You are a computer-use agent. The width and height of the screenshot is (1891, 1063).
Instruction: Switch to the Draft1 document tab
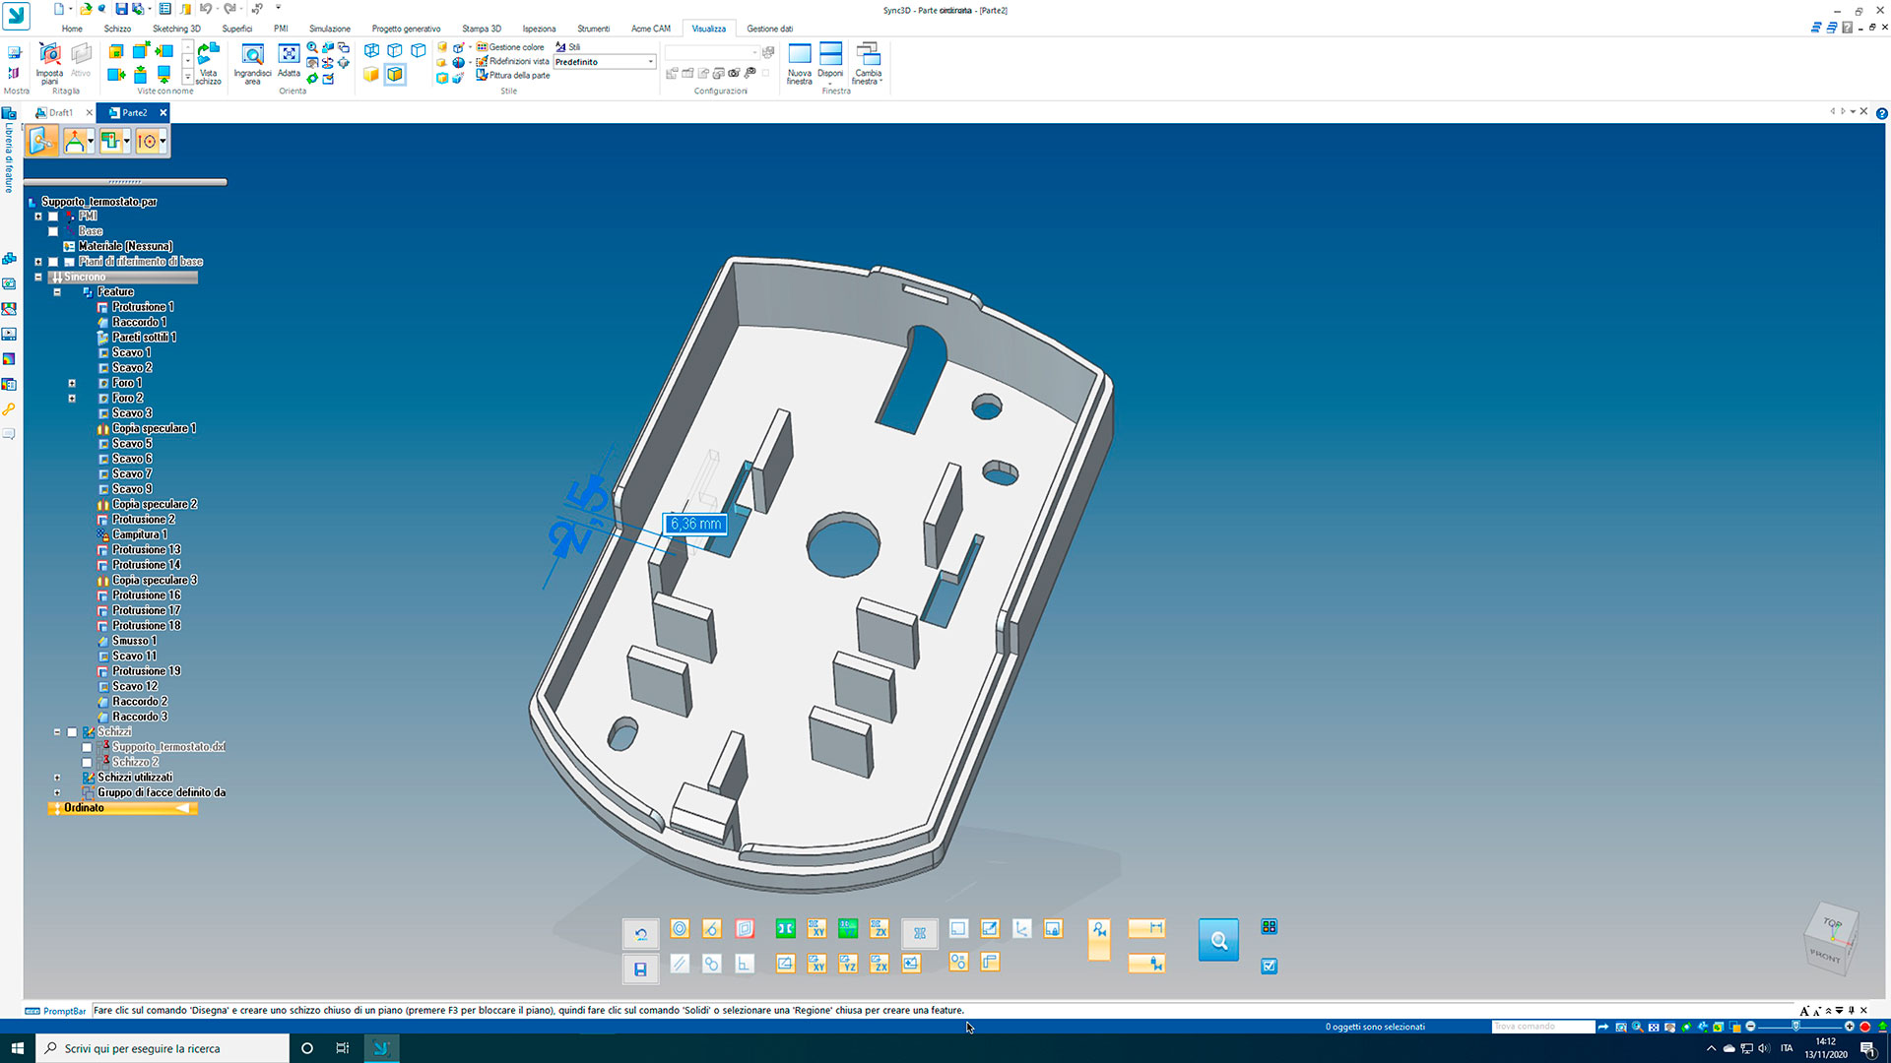(61, 113)
